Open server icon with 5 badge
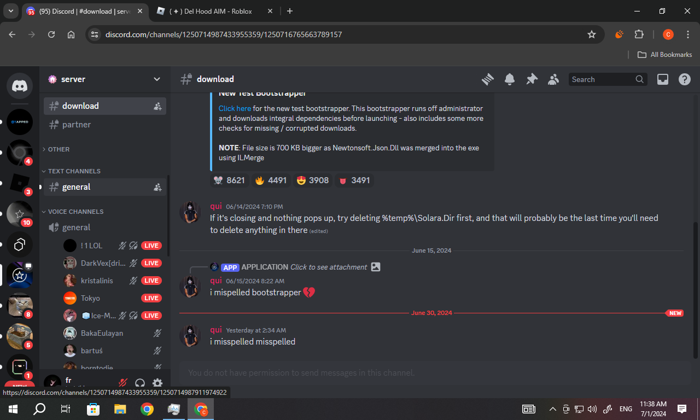The height and width of the screenshot is (420, 700). tap(20, 336)
